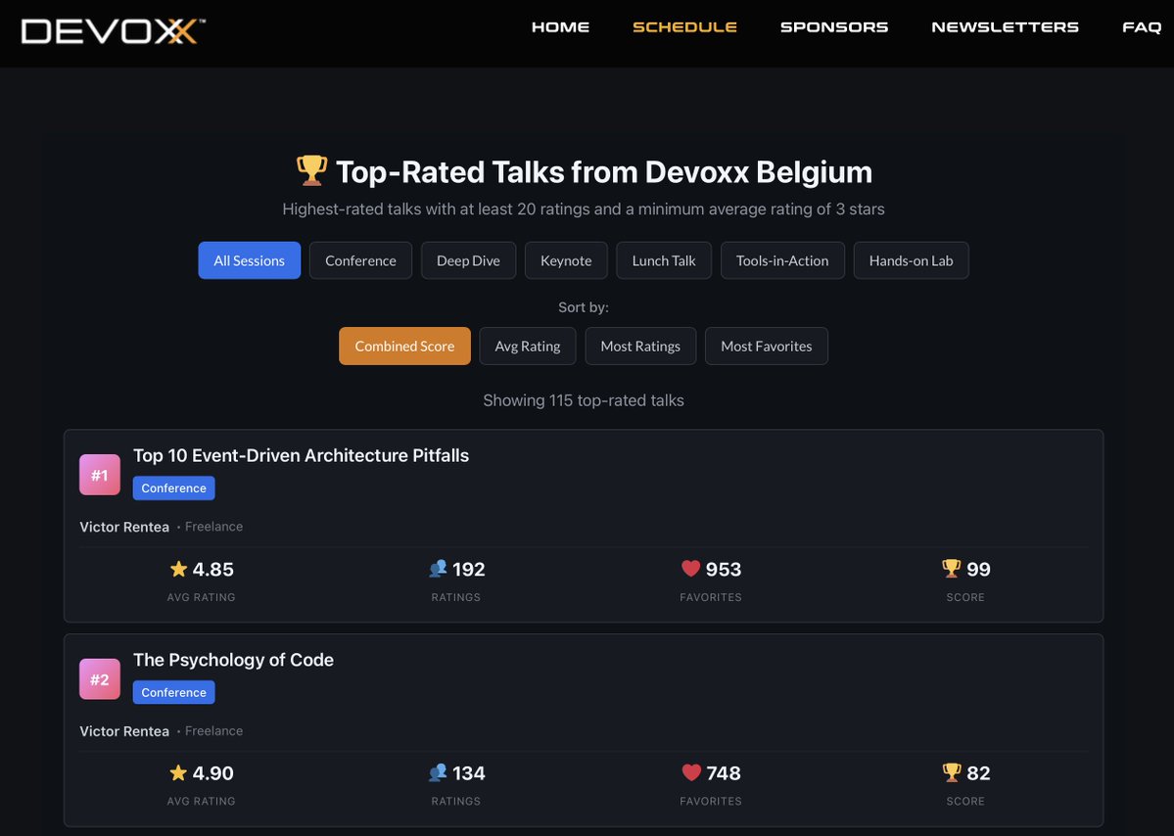The image size is (1174, 836).
Task: Open The Psychology of Code talk
Action: click(233, 660)
